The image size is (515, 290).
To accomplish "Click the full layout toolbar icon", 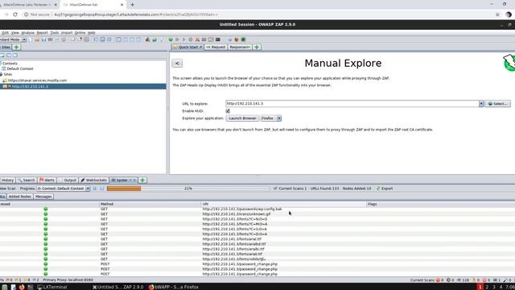I will pos(109,39).
